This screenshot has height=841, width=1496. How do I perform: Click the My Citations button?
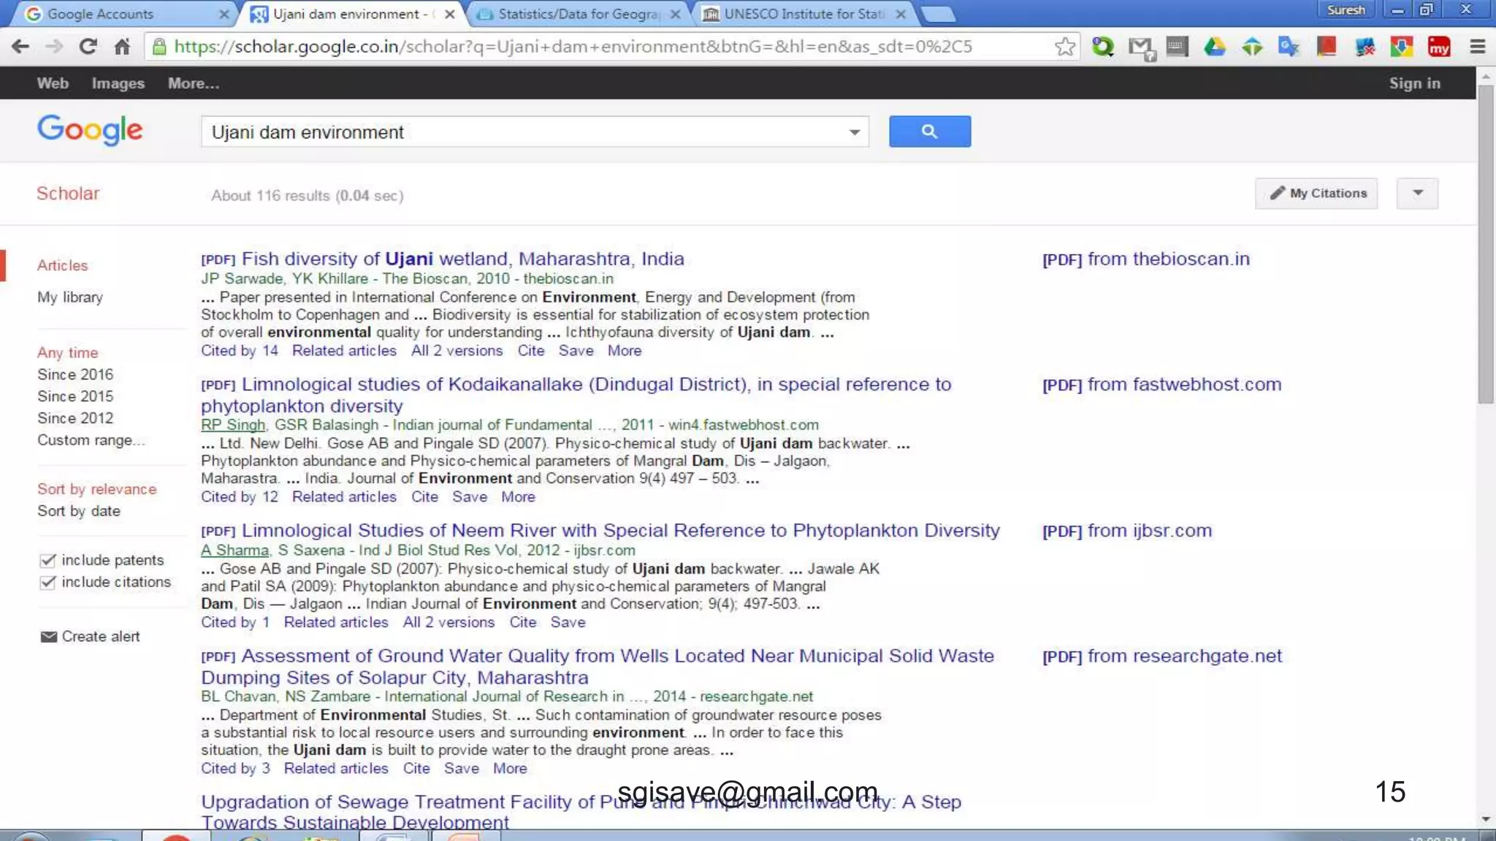(1316, 193)
